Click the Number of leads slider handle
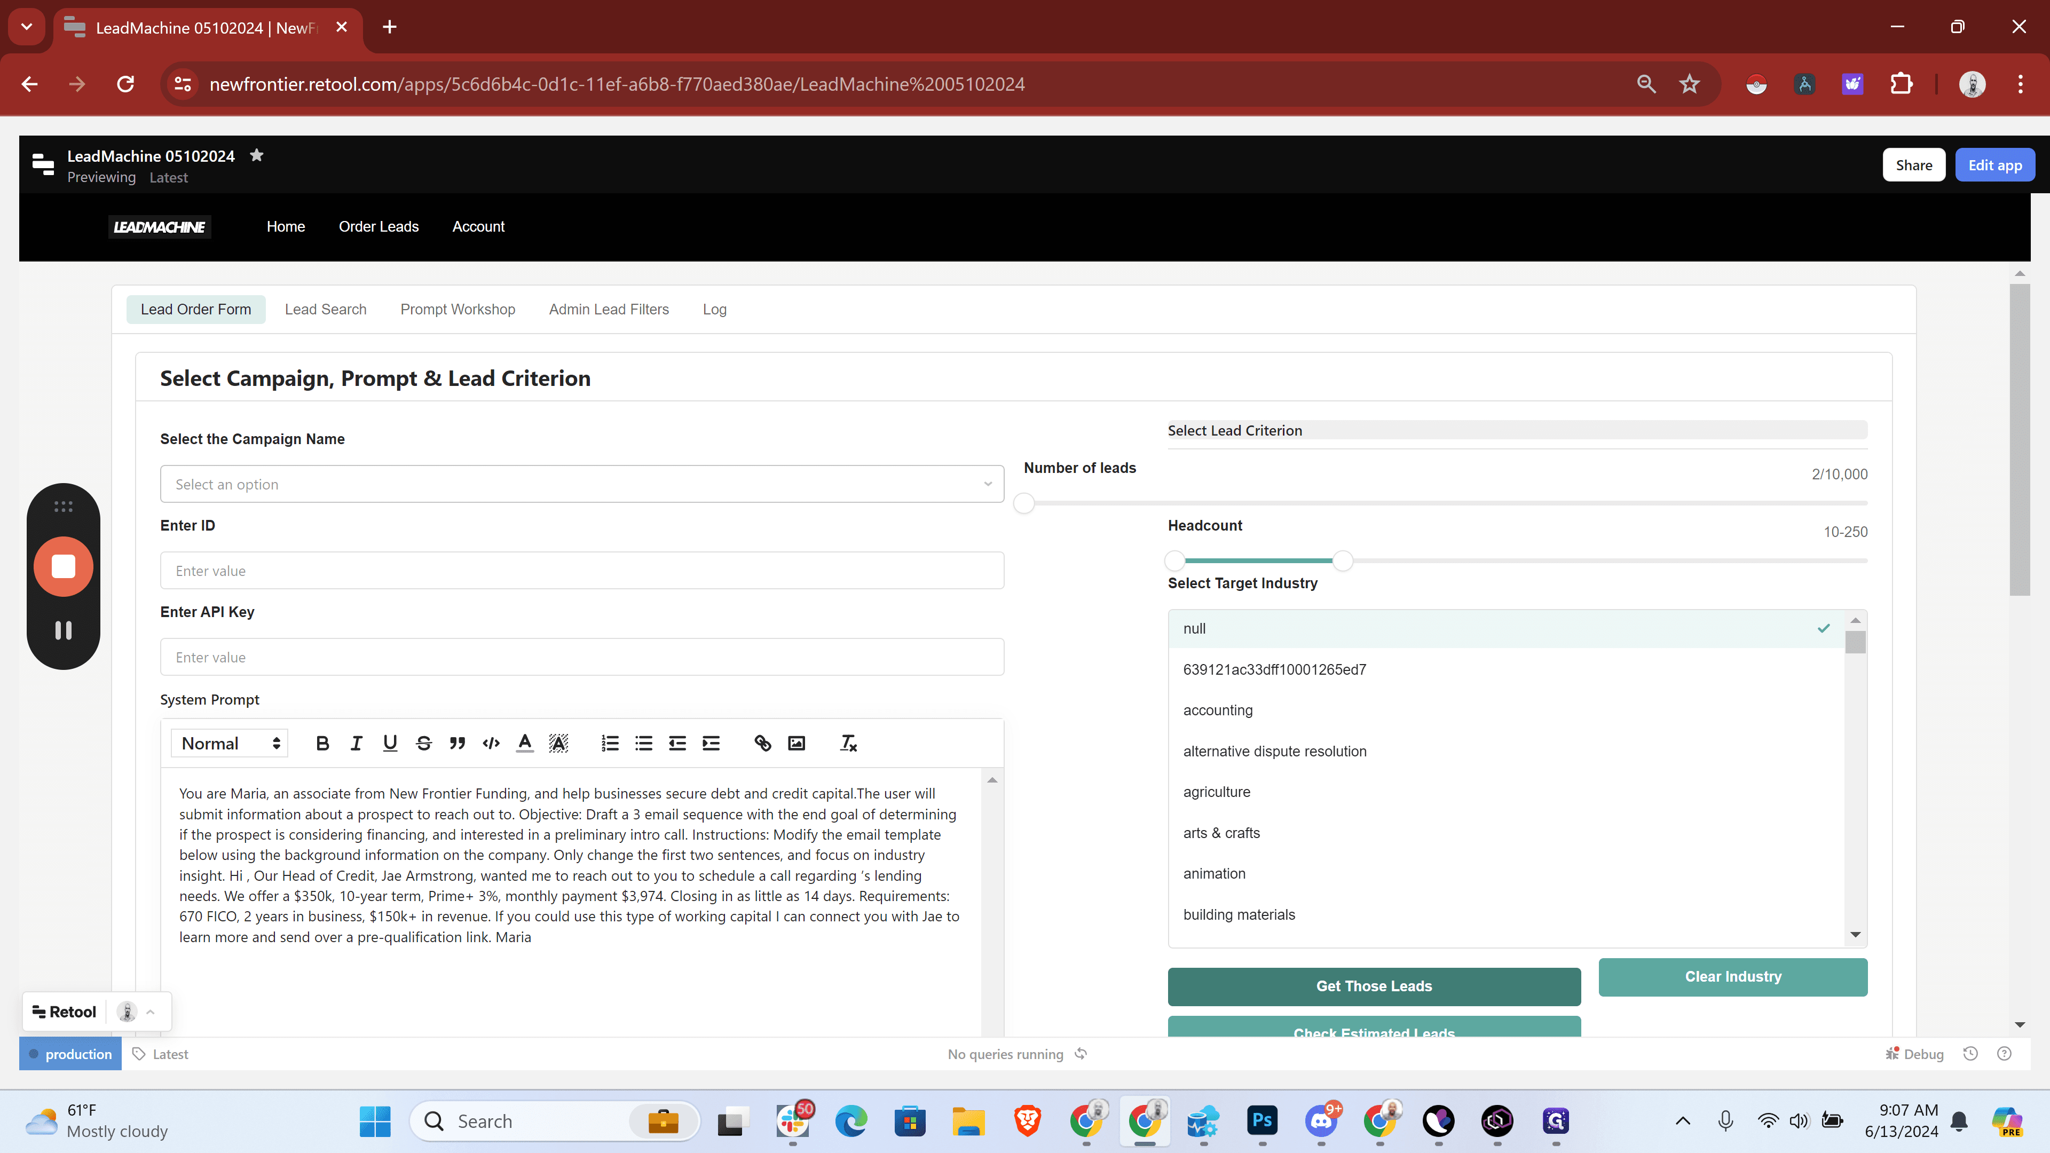This screenshot has height=1153, width=2050. point(1024,503)
